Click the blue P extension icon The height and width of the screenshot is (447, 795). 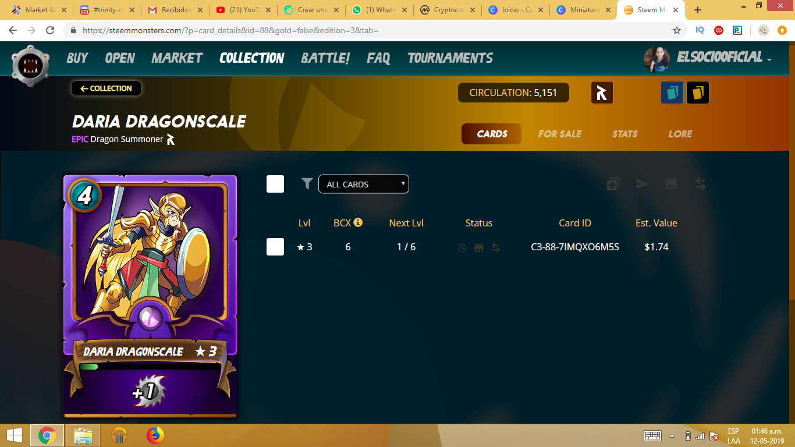click(737, 30)
